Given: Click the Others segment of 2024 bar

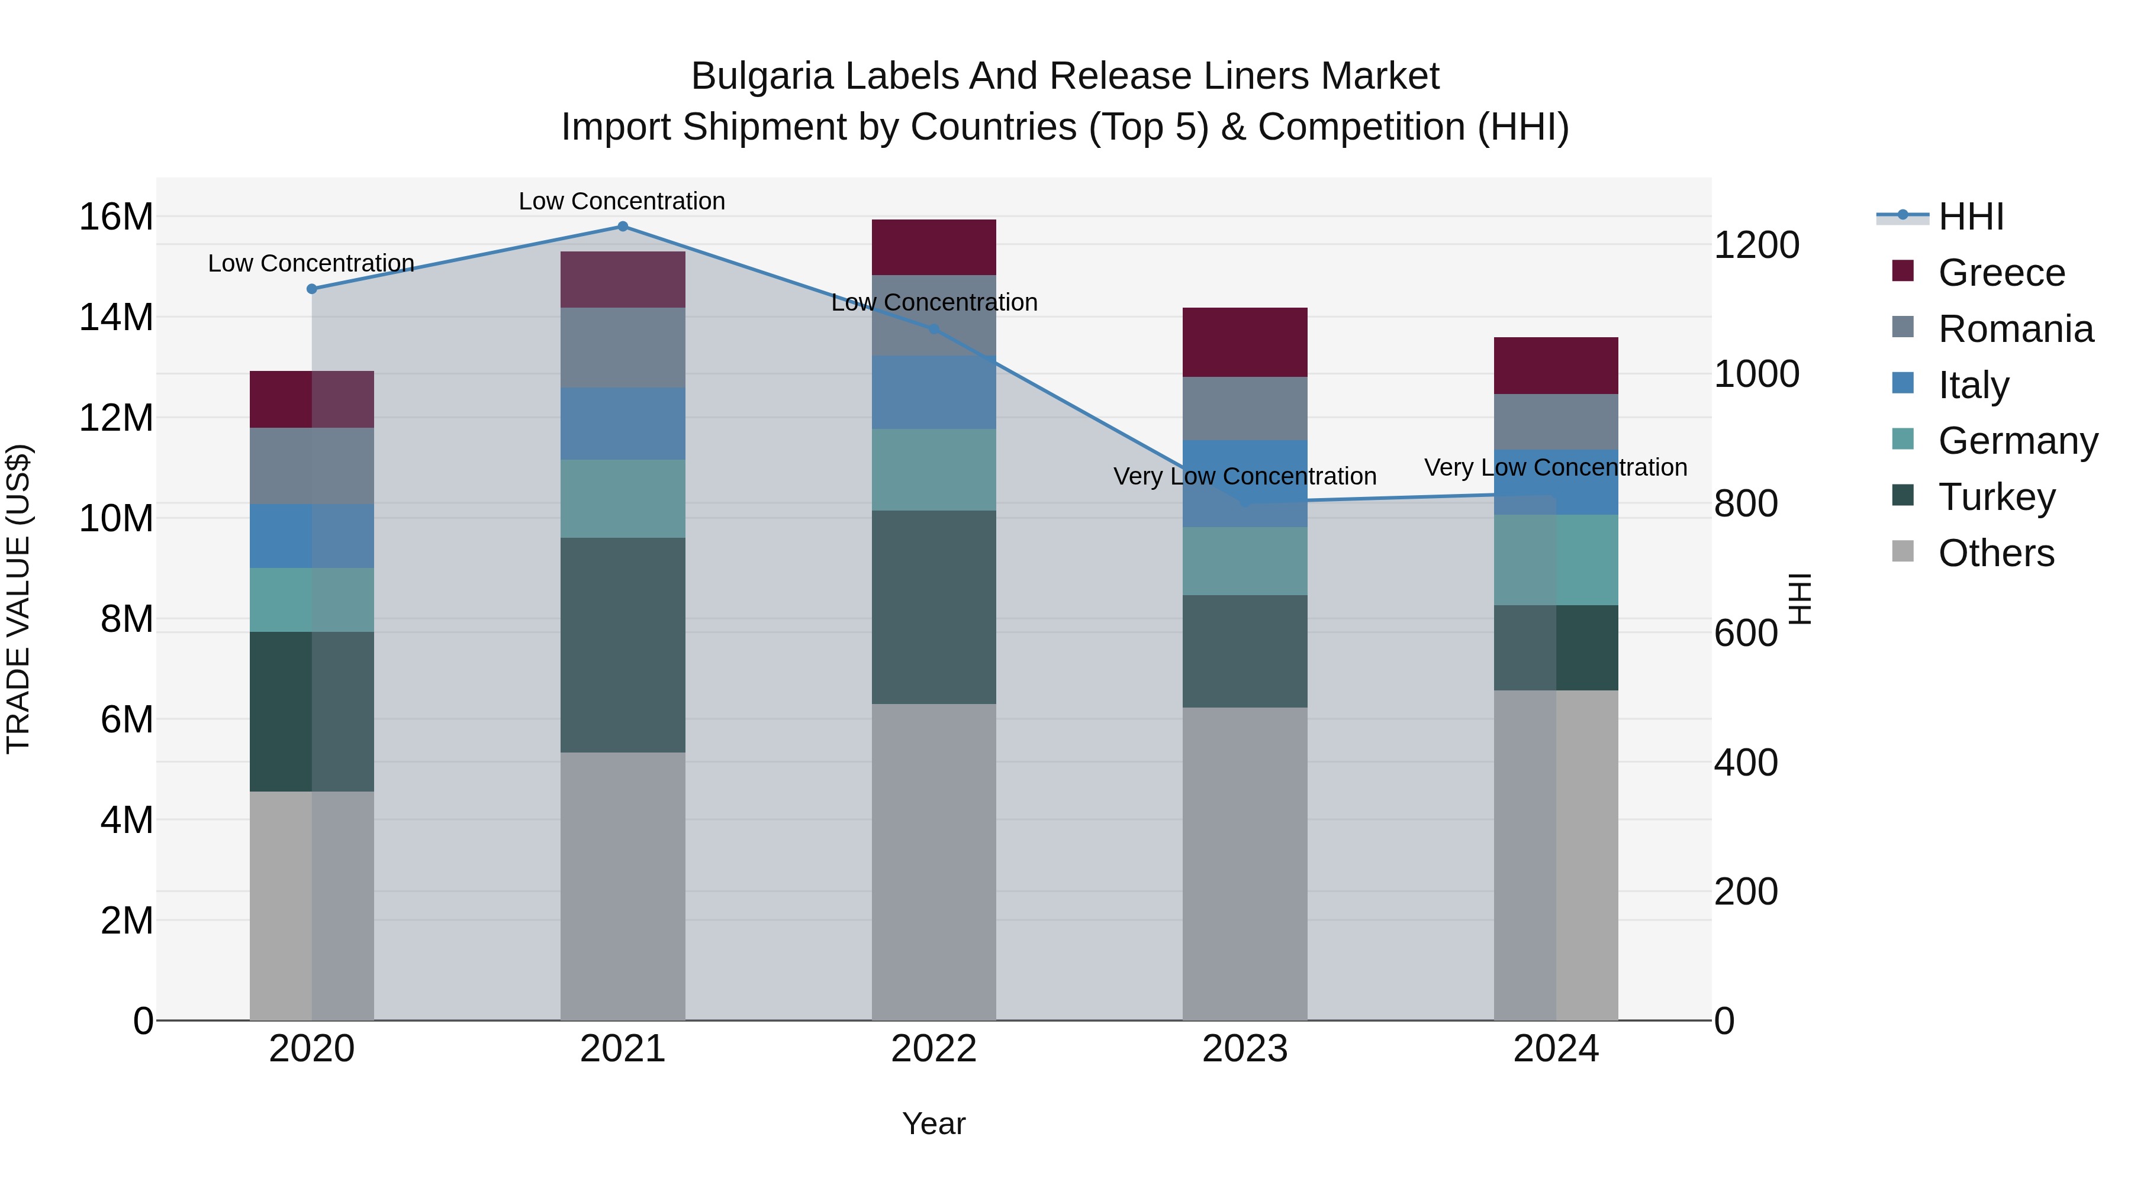Looking at the screenshot, I should coord(1556,855).
